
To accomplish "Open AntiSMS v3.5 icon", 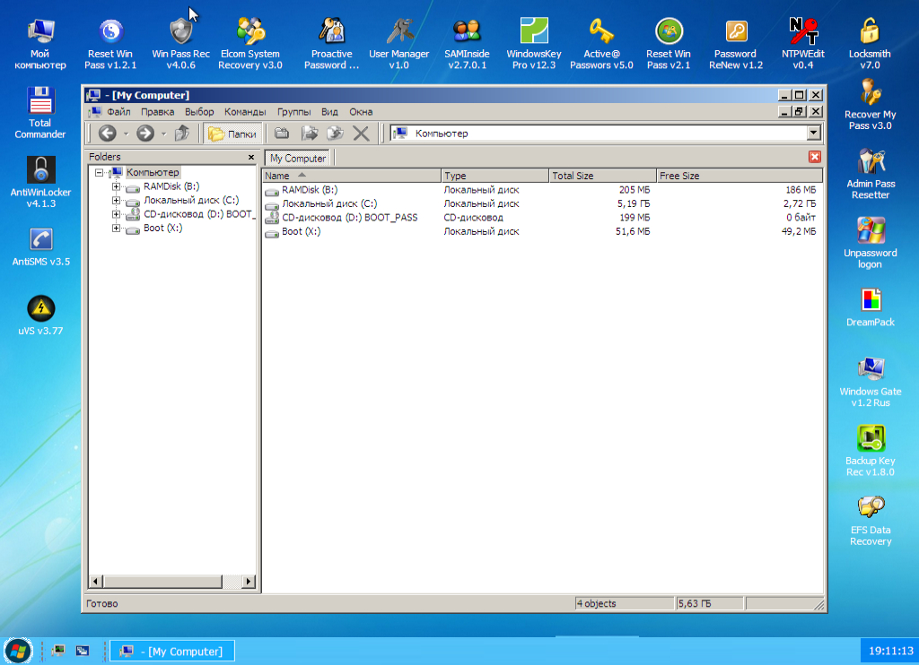I will pos(41,246).
